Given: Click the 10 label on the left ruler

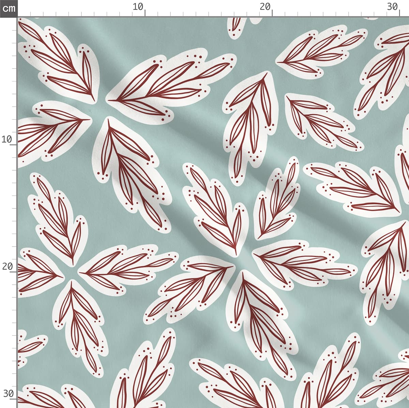Looking at the screenshot, I should (x=7, y=139).
